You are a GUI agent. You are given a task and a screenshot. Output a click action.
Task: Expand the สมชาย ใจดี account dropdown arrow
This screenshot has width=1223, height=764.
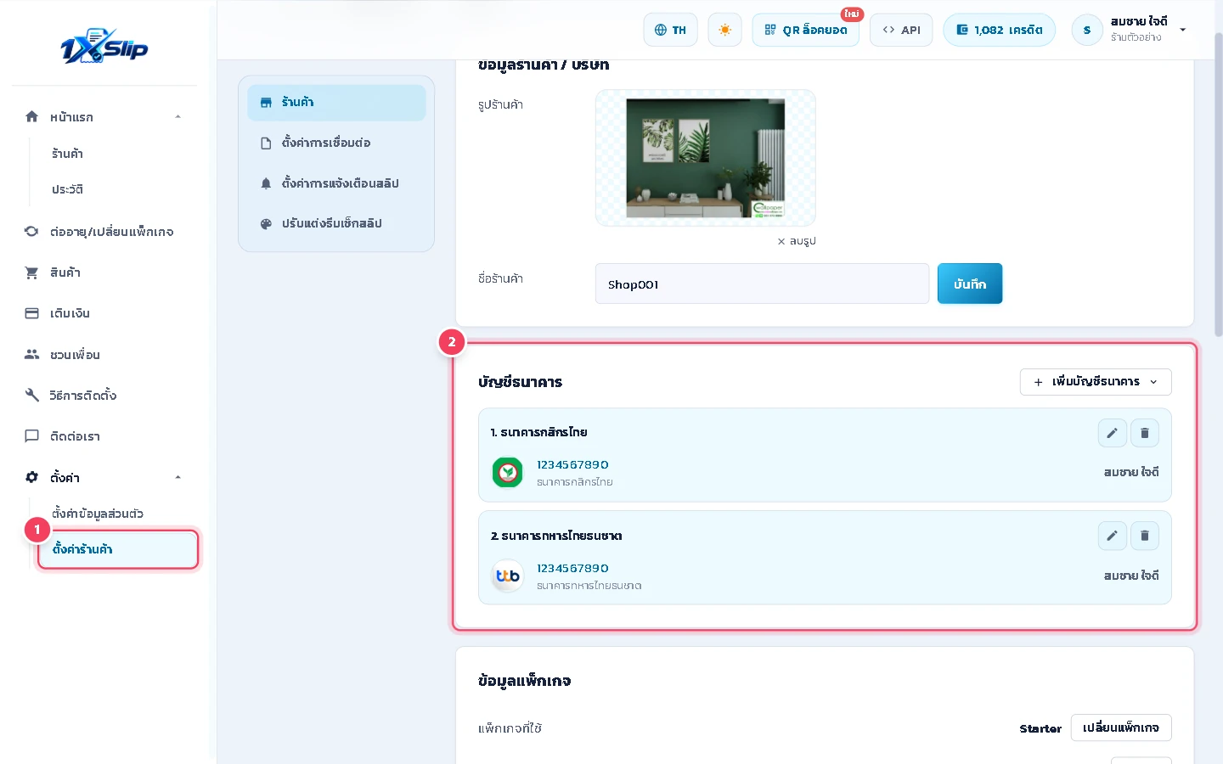click(1182, 30)
